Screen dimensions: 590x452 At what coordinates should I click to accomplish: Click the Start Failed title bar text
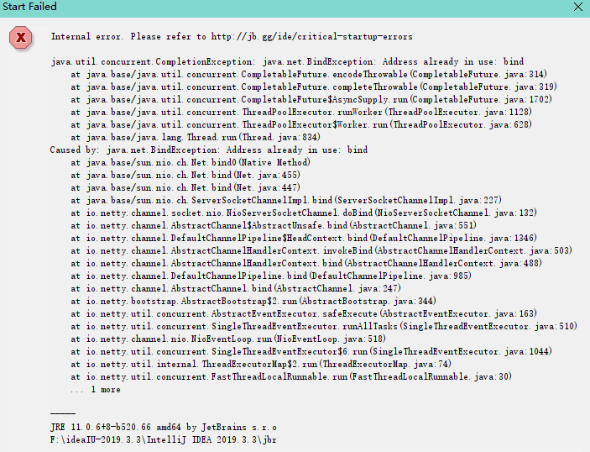click(29, 7)
